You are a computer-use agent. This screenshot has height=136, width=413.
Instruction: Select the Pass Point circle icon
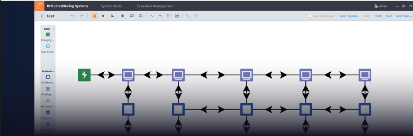48,46
